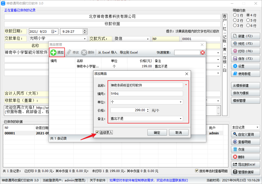
Task: Click the Export to Excel button
Action: 245,164
